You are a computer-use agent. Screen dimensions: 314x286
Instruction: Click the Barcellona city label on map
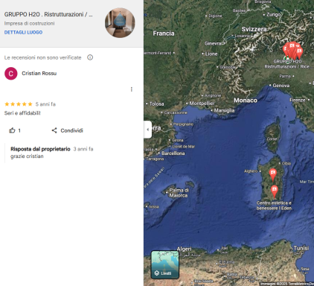(x=173, y=153)
